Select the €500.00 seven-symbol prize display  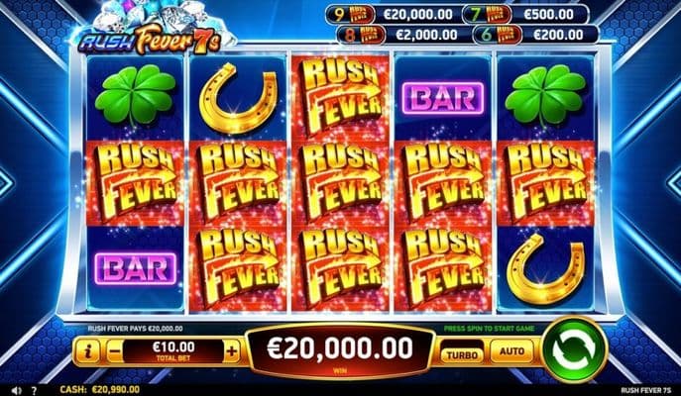click(525, 15)
